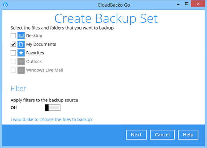This screenshot has width=207, height=148.
Task: Click the 'CloudBacko Go' window title
Action: tap(114, 5)
